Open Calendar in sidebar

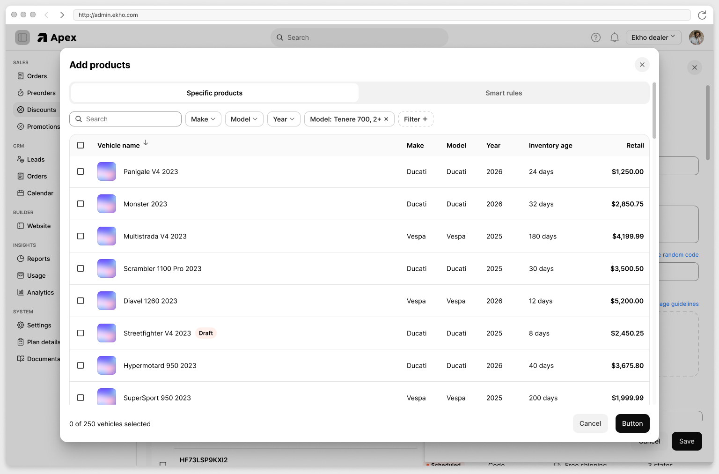[x=37, y=193]
